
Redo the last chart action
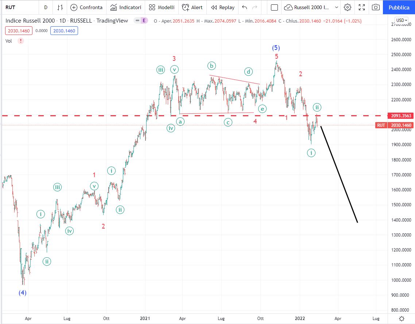coord(255,7)
